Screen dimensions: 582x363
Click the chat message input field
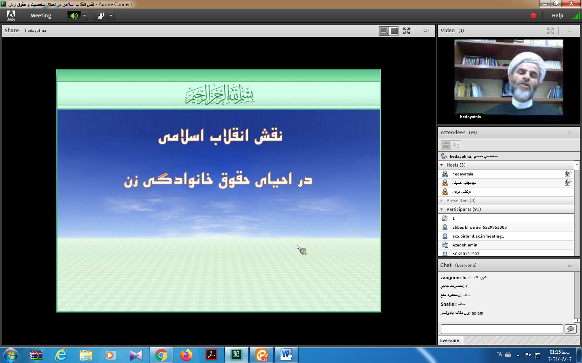point(502,329)
